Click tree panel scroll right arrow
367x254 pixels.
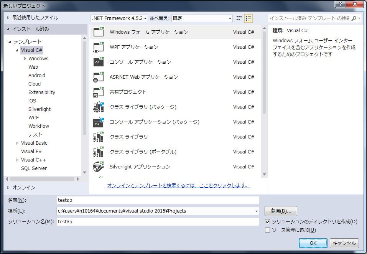[78, 179]
